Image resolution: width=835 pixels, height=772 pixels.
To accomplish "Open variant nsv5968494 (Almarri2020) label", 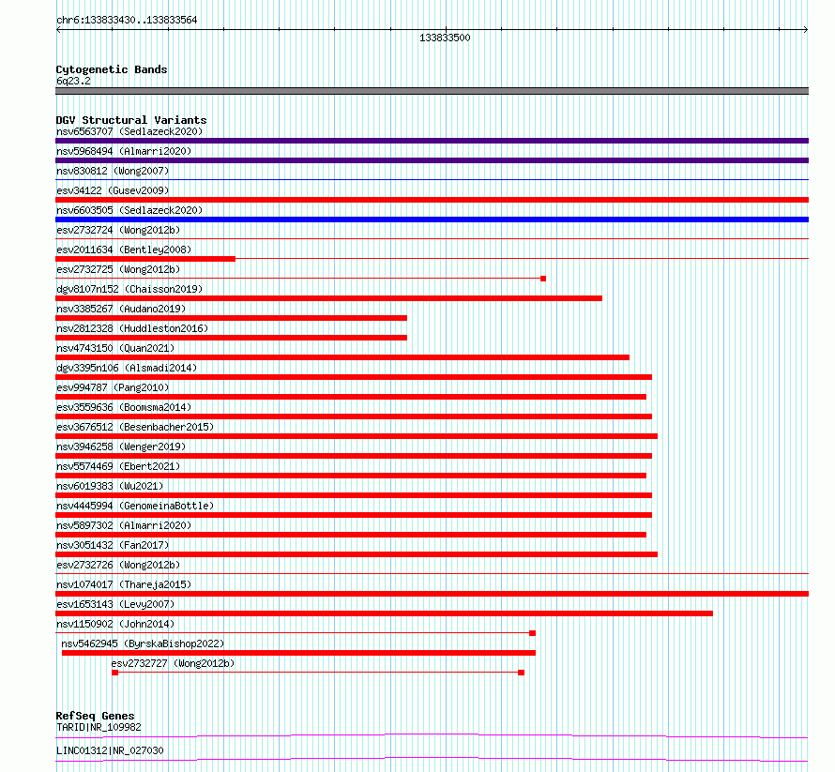I will [x=124, y=151].
